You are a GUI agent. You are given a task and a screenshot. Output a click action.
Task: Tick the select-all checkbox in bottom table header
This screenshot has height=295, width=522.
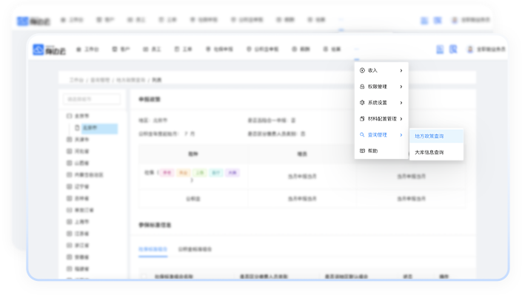pyautogui.click(x=144, y=277)
